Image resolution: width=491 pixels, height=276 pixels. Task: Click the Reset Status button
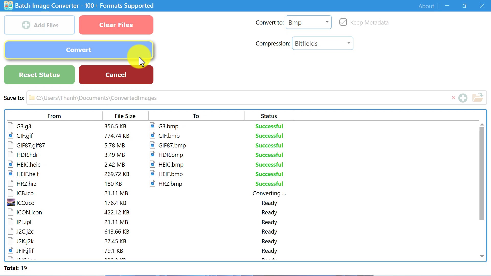point(39,75)
